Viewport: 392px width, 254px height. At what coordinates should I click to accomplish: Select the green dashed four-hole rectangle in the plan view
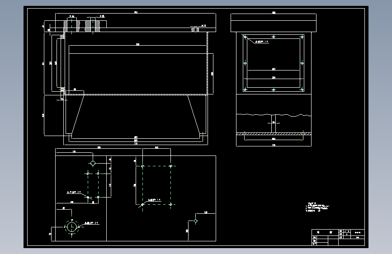[x=157, y=185]
